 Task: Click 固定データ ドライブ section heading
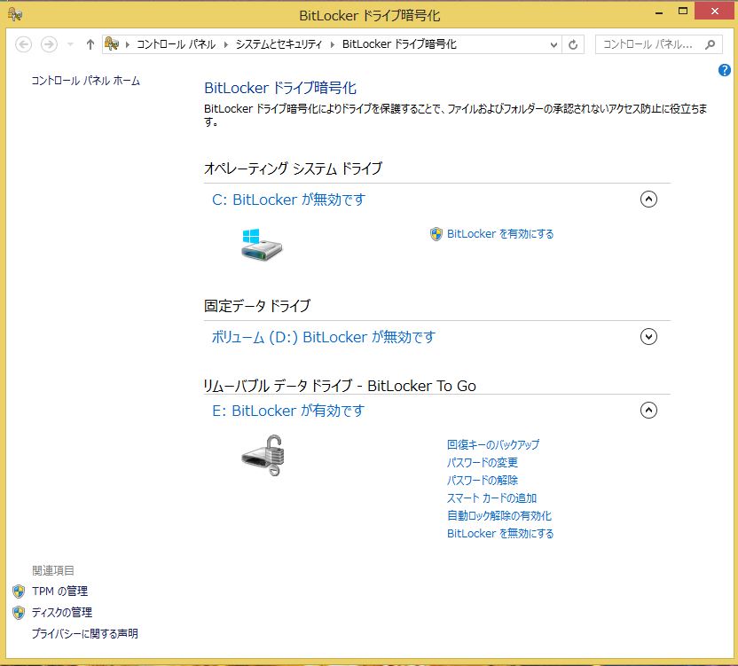[x=257, y=306]
